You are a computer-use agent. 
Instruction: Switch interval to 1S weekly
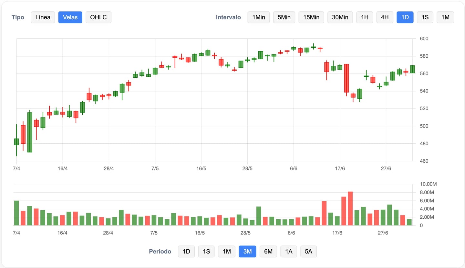click(425, 17)
